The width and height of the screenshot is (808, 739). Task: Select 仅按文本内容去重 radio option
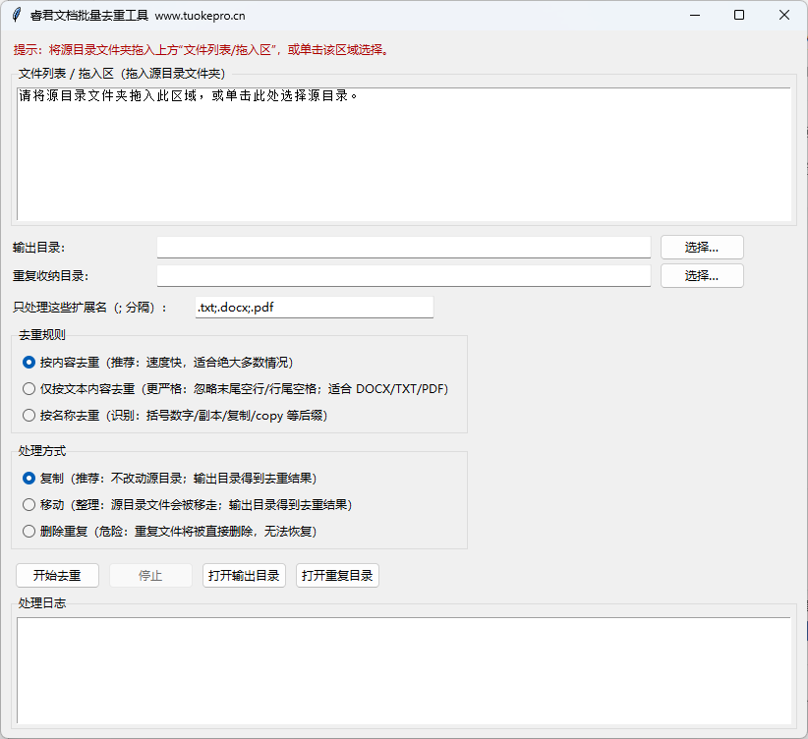point(29,389)
